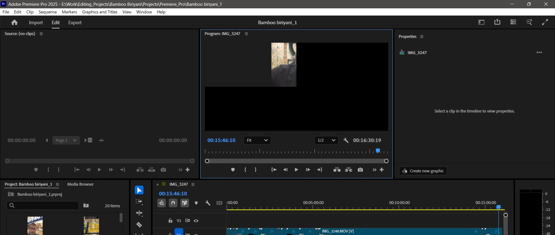This screenshot has height=235, width=555.
Task: Add marker in the timeline panel
Action: coord(196,203)
